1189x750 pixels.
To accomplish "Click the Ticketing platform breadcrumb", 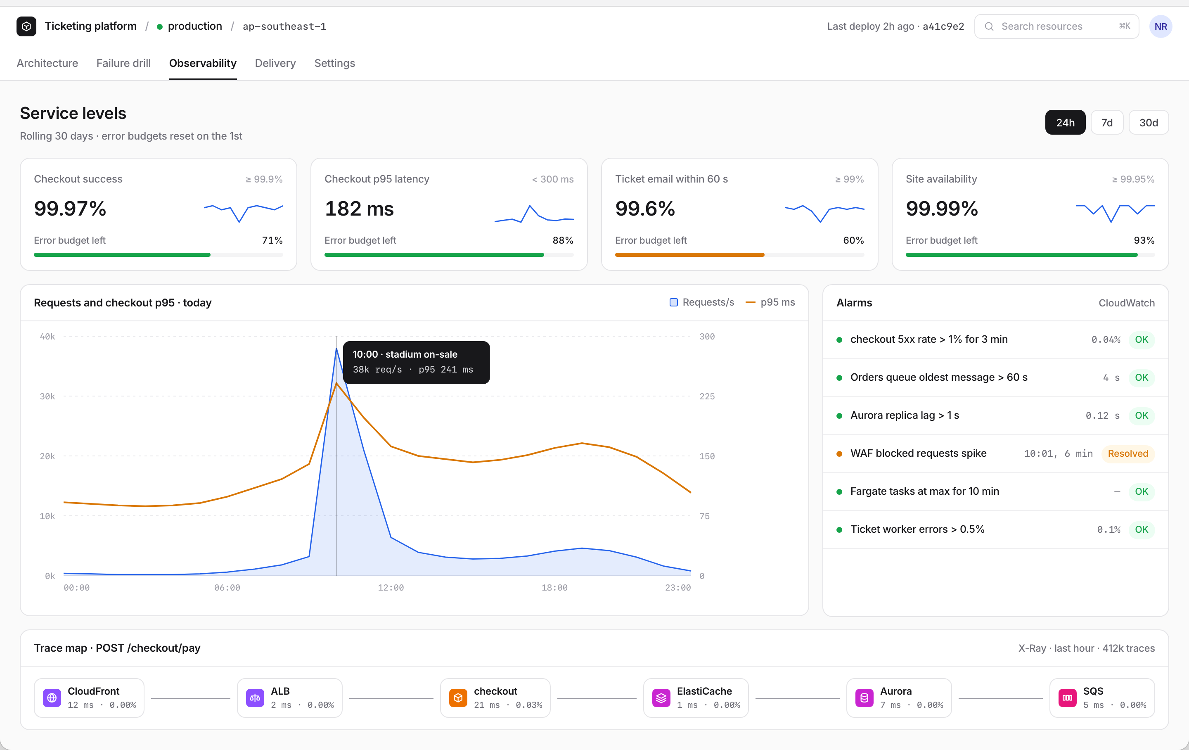I will [91, 26].
